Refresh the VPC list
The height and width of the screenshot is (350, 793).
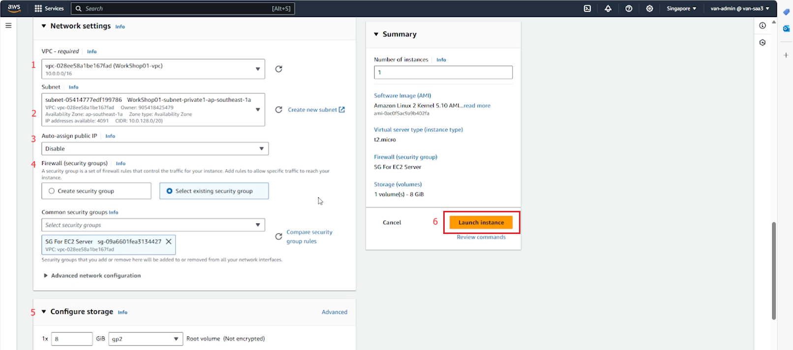click(x=278, y=69)
